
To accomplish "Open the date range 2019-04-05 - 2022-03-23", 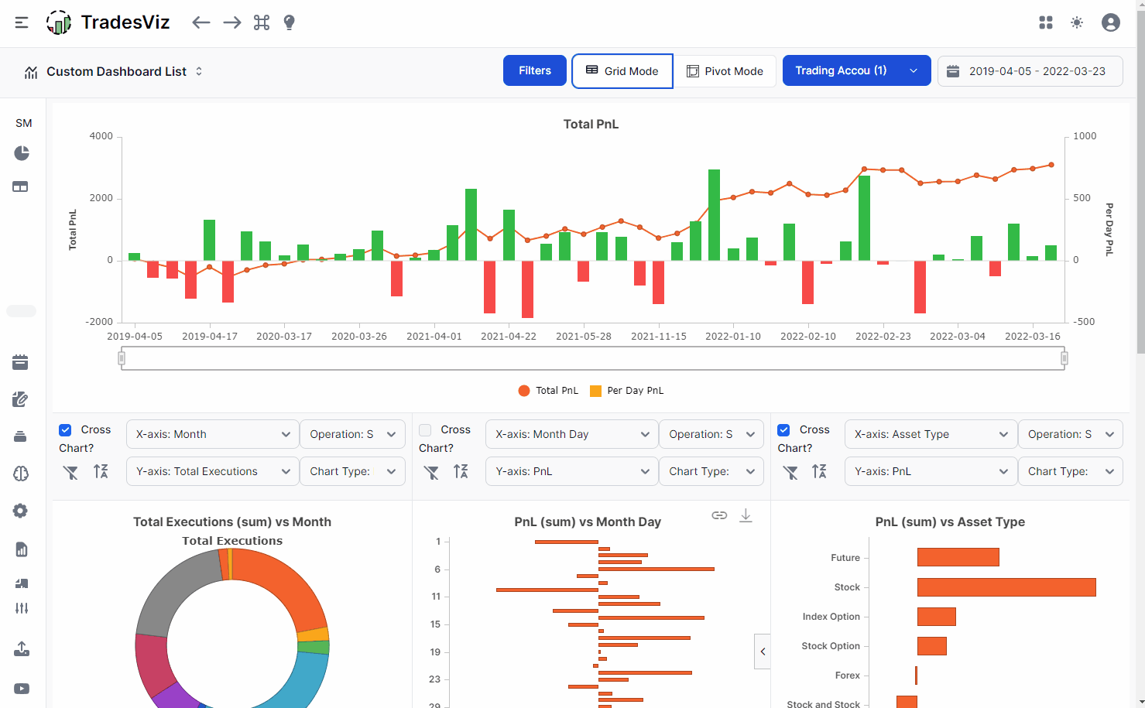I will pyautogui.click(x=1030, y=71).
